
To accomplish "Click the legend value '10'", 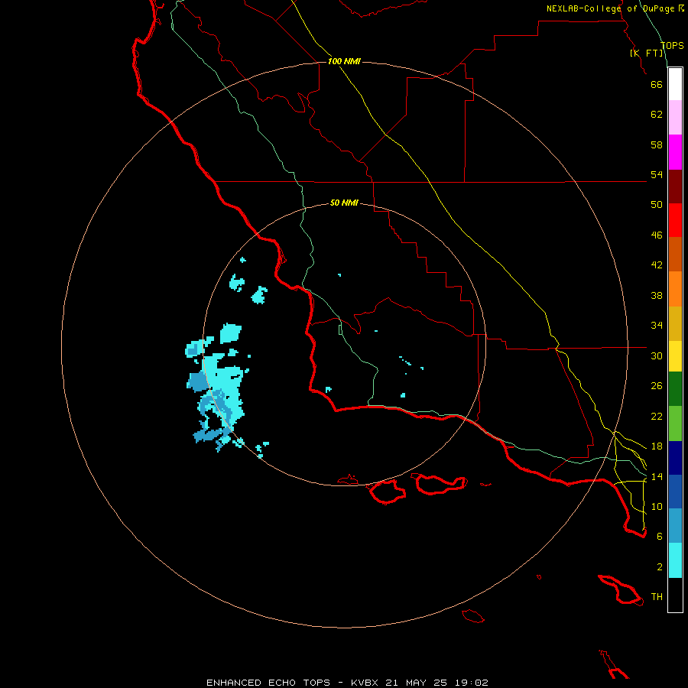I will pyautogui.click(x=657, y=506).
